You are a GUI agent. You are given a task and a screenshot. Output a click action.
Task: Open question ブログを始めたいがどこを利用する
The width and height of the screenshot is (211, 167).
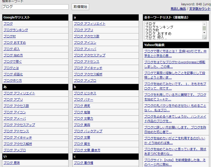(x=175, y=140)
